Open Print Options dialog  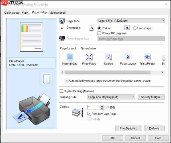coord(128,129)
